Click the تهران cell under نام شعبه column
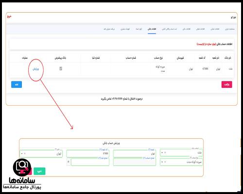The image size is (243, 194). click(218, 69)
